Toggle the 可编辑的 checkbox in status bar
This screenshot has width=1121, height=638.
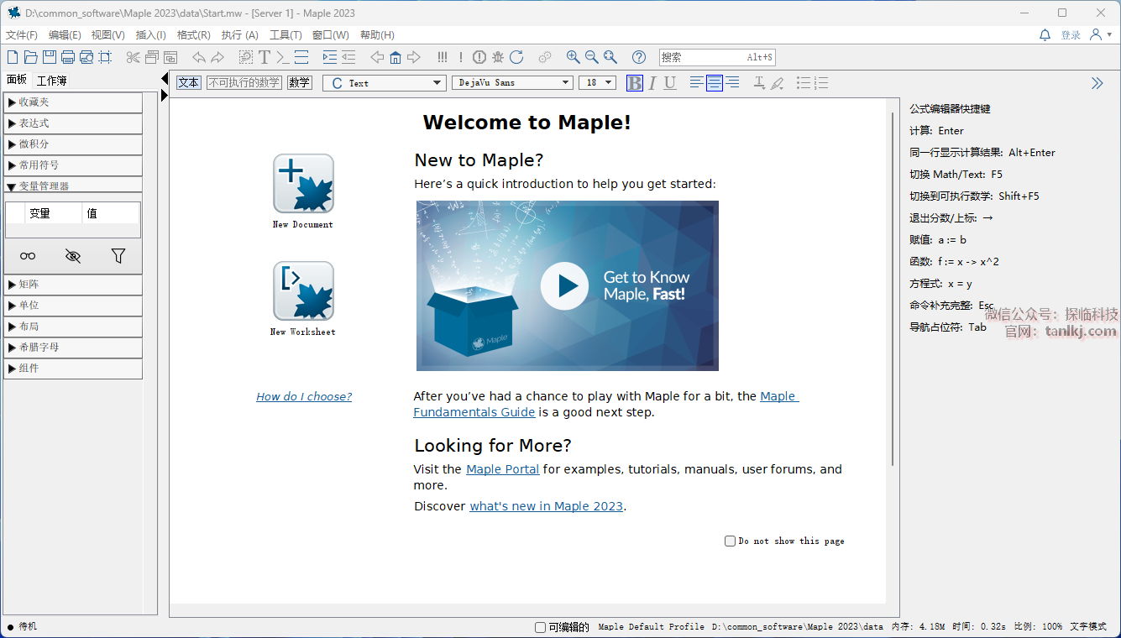coord(541,627)
